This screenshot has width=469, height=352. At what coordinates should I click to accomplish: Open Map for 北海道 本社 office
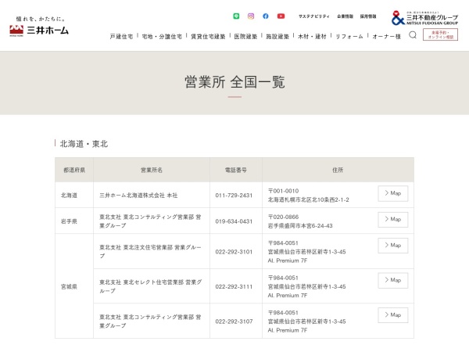click(392, 193)
